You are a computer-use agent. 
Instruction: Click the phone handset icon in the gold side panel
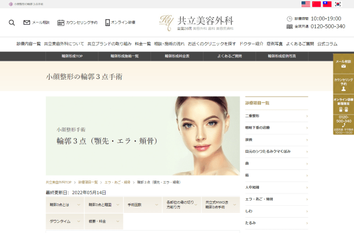(x=343, y=125)
